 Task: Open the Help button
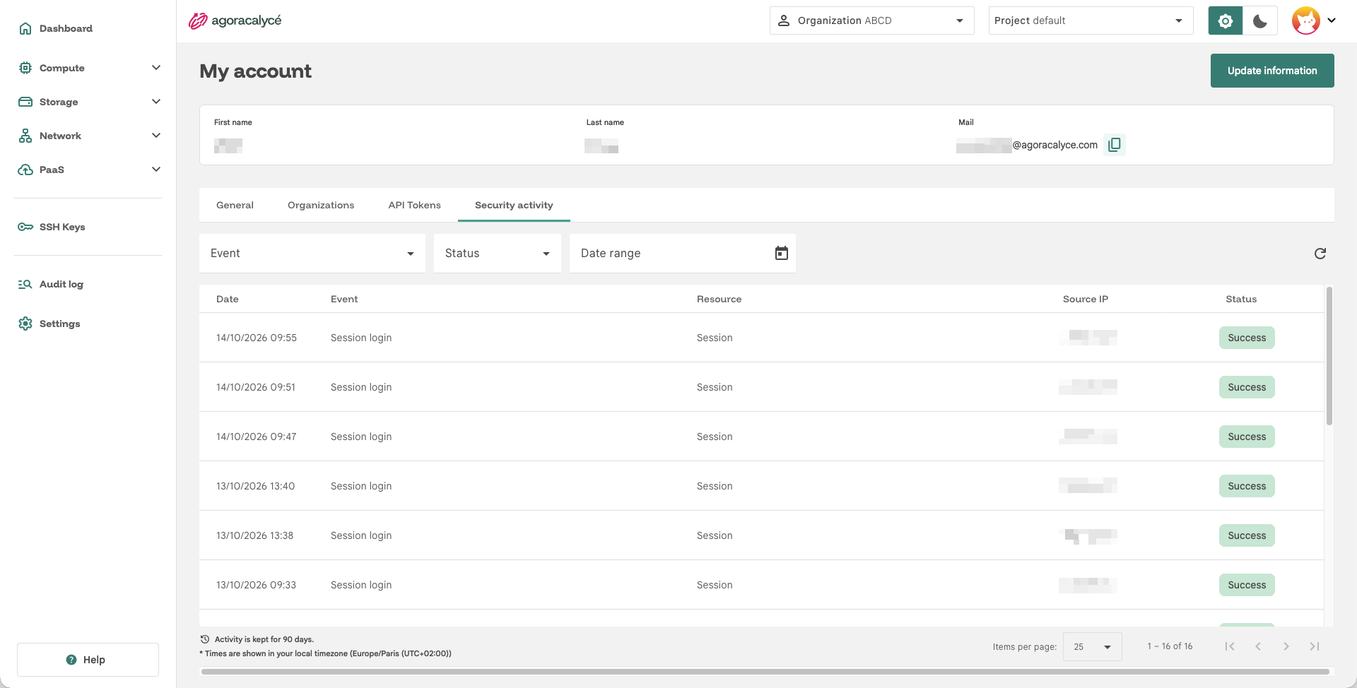point(88,660)
